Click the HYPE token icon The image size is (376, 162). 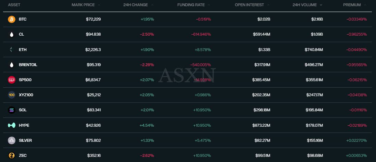(x=12, y=125)
